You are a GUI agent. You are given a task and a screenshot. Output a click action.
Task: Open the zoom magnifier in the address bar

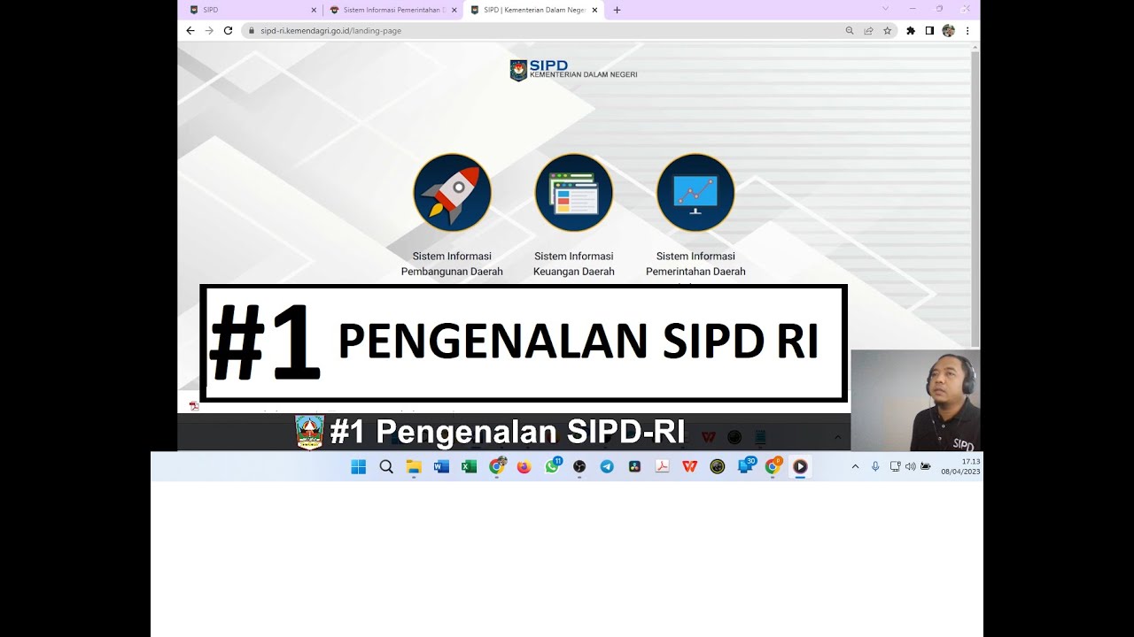click(850, 30)
